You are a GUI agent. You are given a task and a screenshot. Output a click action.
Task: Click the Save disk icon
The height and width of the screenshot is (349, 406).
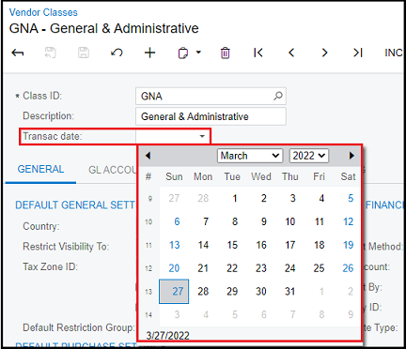(x=84, y=53)
